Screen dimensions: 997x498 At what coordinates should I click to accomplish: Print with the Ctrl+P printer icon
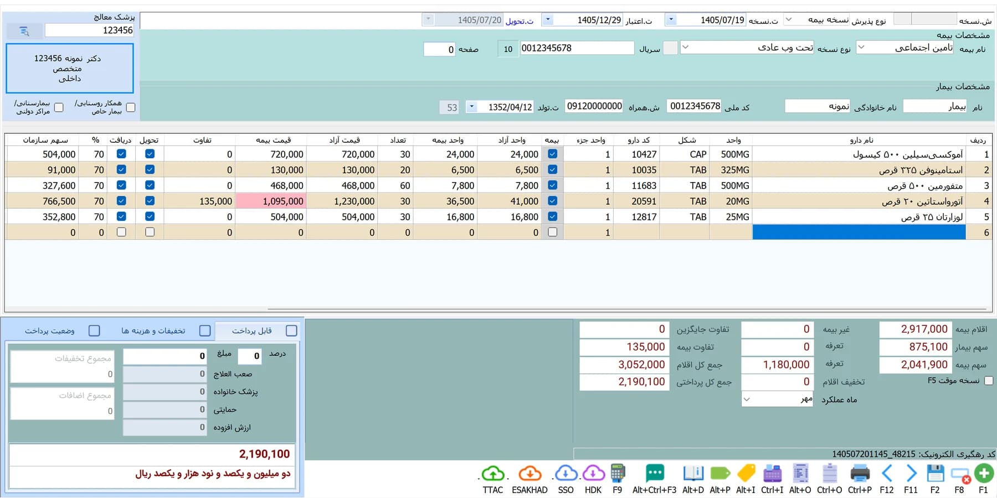pyautogui.click(x=860, y=474)
